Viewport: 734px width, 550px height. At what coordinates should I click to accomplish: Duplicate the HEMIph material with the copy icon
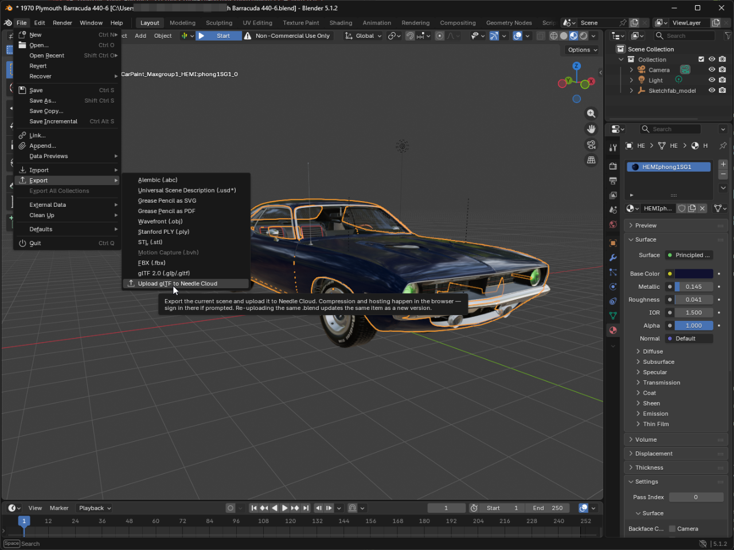[x=692, y=209]
